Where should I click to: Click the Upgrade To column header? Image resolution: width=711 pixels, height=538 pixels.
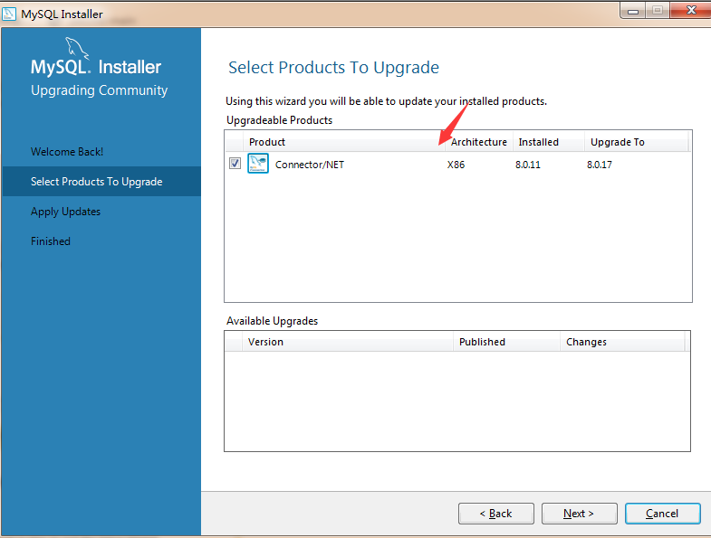click(618, 142)
